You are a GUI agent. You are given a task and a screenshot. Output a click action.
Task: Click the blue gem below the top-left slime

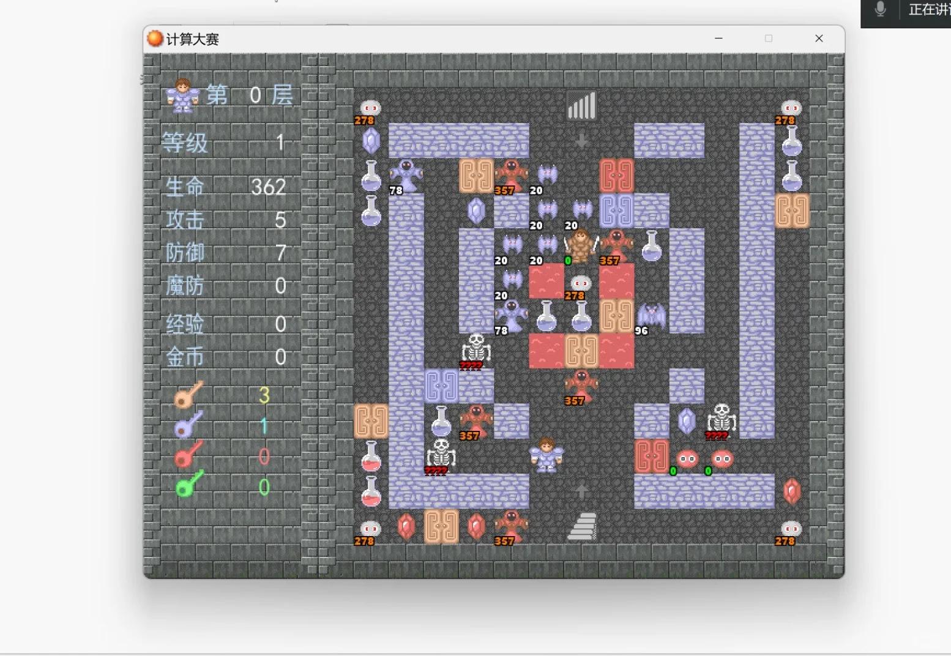click(x=370, y=141)
